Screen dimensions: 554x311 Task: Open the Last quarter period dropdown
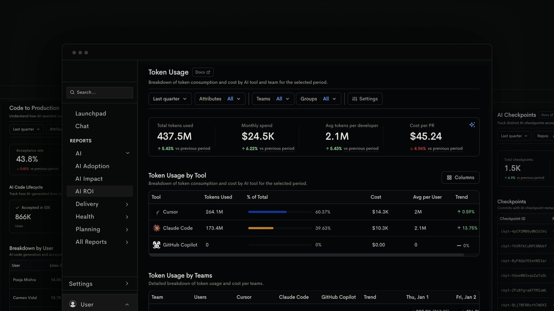click(170, 99)
